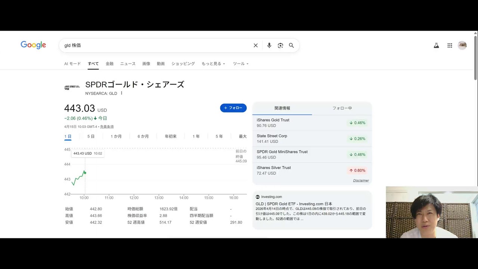Open GLD | SPDR Gold ETF Investing.com result
Image resolution: width=478 pixels, height=269 pixels.
pyautogui.click(x=294, y=204)
